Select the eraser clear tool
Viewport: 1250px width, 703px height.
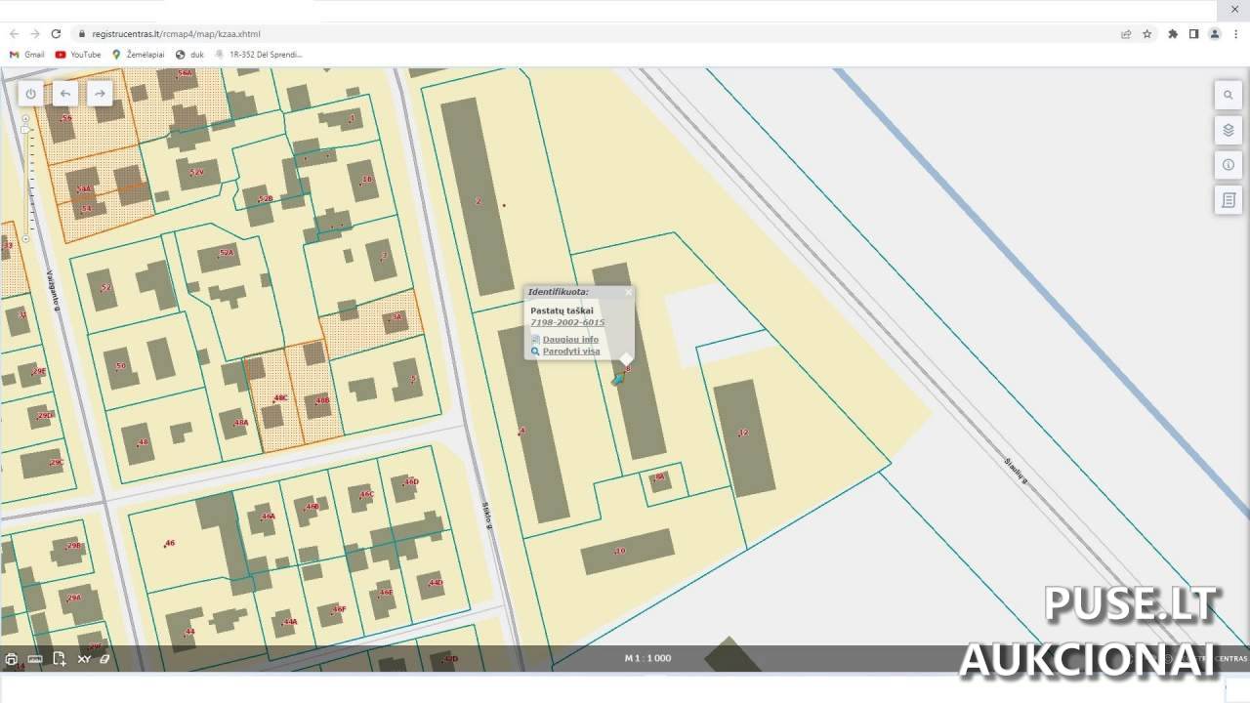[104, 659]
